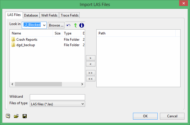Cancel the import dialog

click(x=172, y=116)
